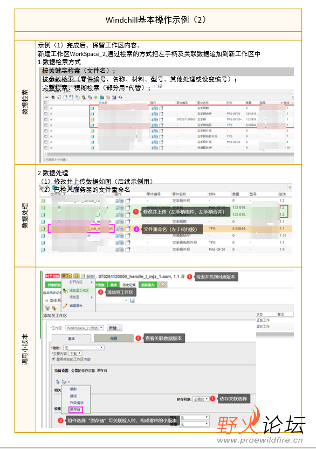316x449 pixels.
Task: Sort by the 零件编号 column header in search table
Action: pos(182,102)
